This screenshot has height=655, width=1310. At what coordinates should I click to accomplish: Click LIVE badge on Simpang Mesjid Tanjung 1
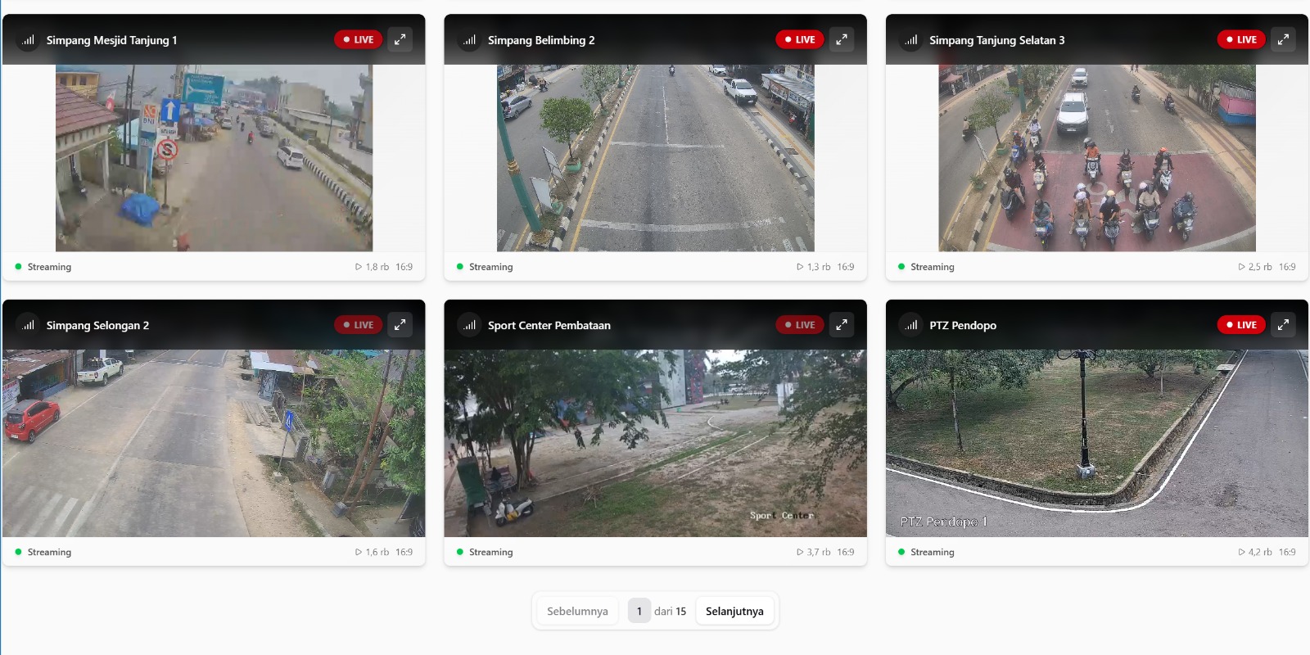359,39
